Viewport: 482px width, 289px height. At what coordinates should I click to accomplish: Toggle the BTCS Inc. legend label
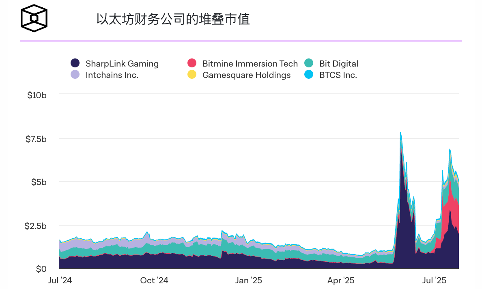[x=338, y=75]
